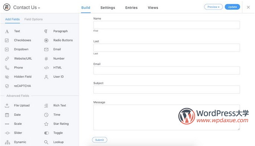Click the Slider field icon
255x146 pixels.
(7, 133)
